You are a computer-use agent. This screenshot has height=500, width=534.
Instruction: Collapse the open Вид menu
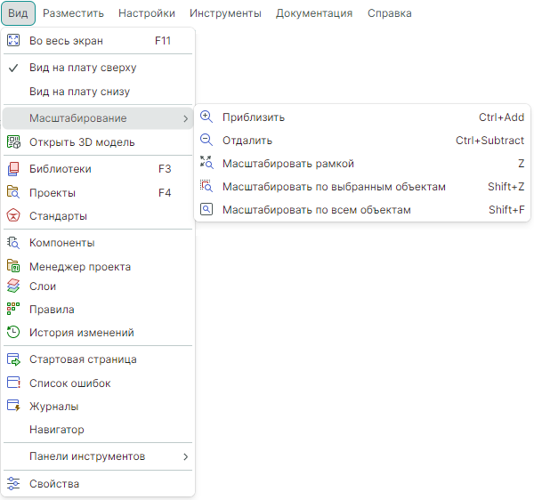pyautogui.click(x=18, y=13)
